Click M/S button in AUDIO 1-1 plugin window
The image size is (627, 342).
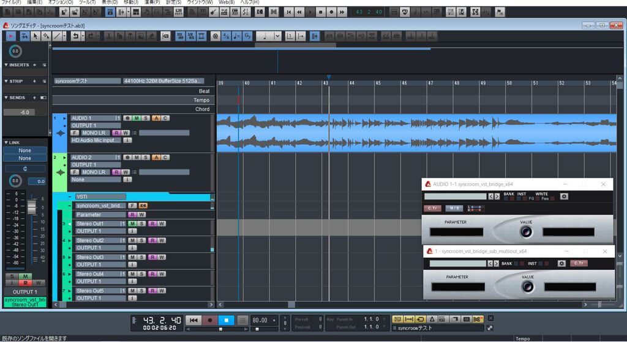coord(454,208)
